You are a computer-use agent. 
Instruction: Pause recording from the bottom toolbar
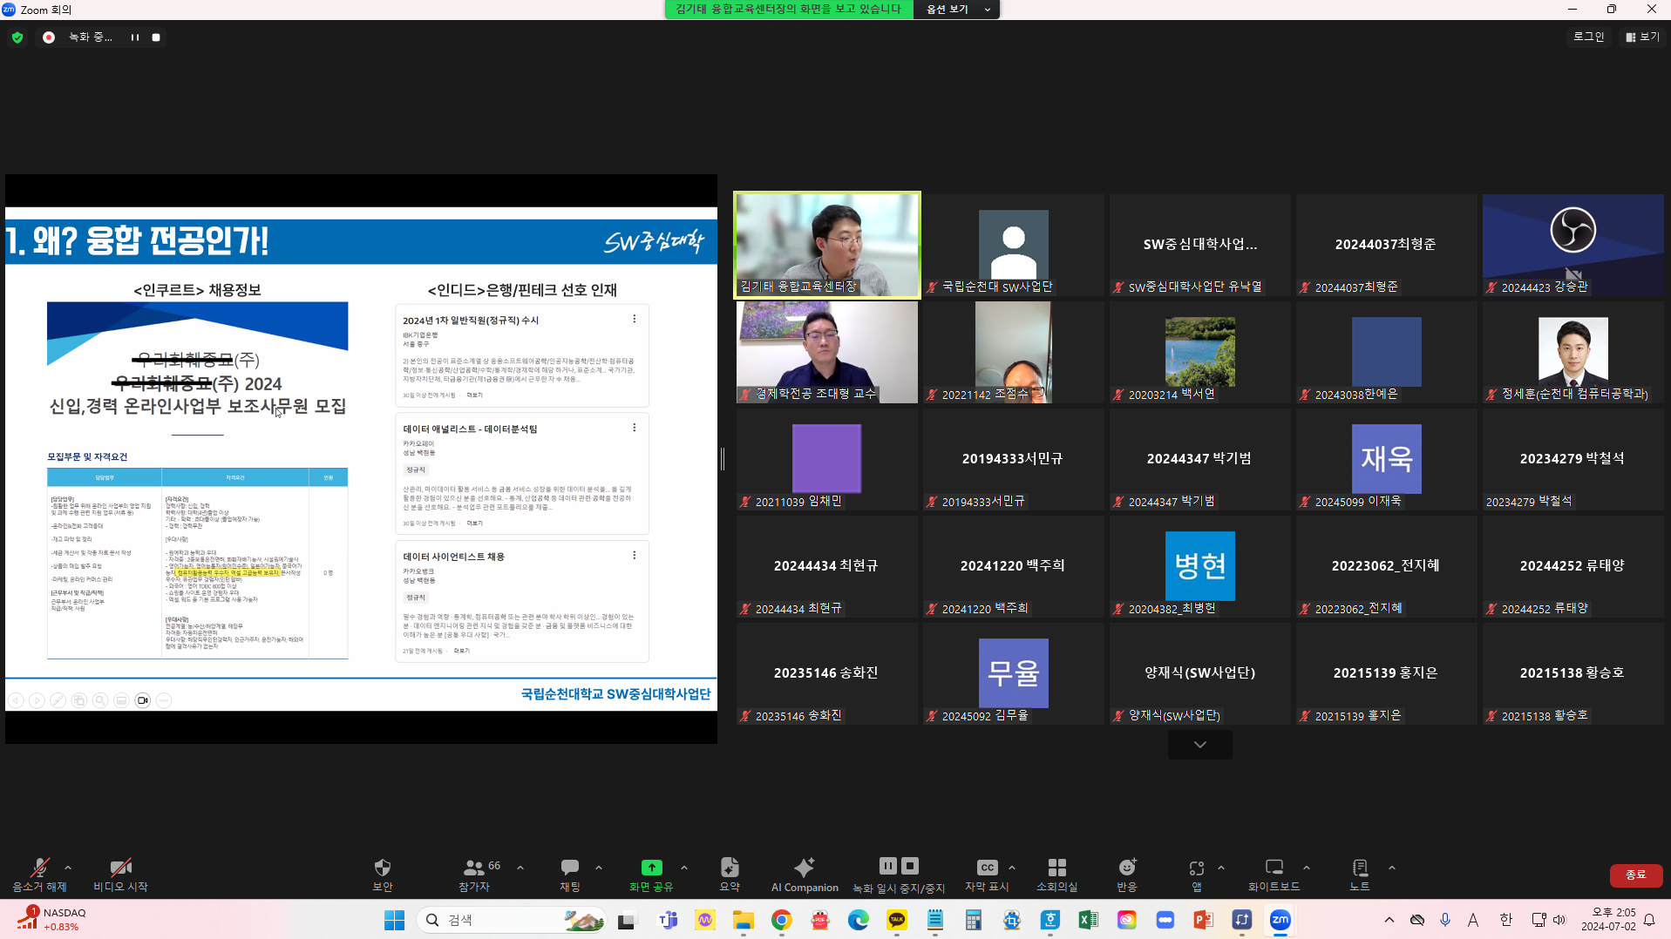coord(887,866)
